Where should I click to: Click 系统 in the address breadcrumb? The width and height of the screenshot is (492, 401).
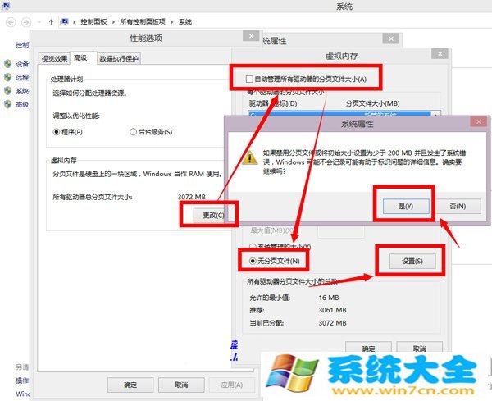(185, 21)
